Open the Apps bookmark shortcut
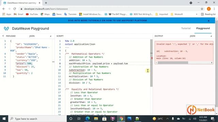Viewport: 218px width, 122px height. coord(7,14)
